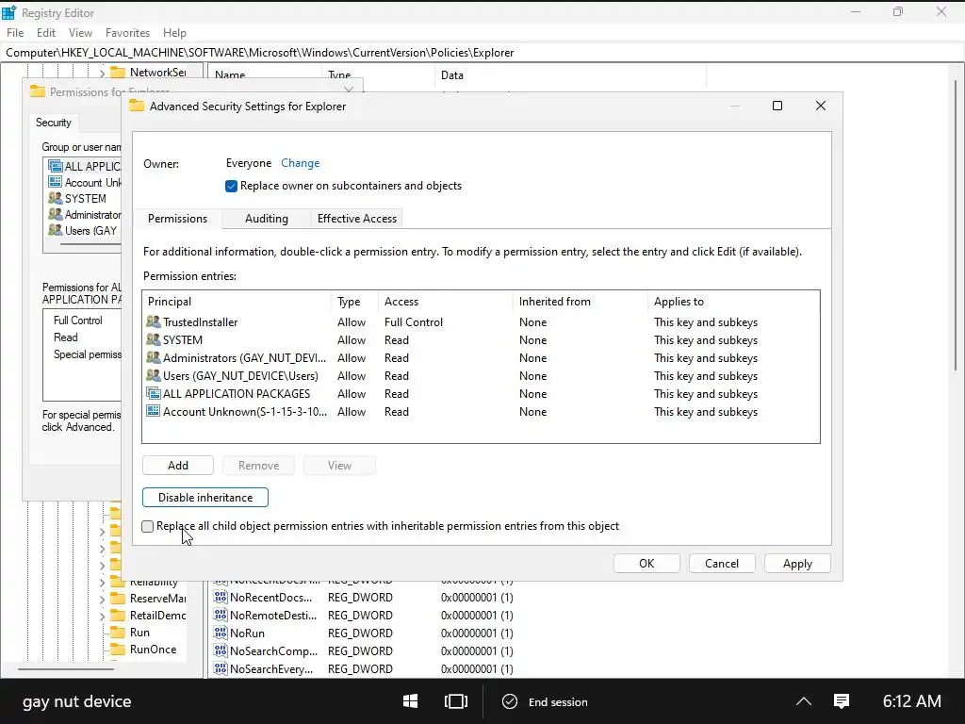The width and height of the screenshot is (965, 724).
Task: Click the Add button
Action: [x=178, y=466]
